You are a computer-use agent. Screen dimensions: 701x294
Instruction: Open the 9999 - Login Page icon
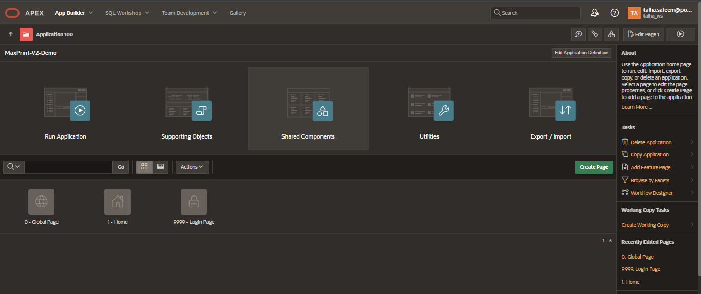(x=194, y=202)
